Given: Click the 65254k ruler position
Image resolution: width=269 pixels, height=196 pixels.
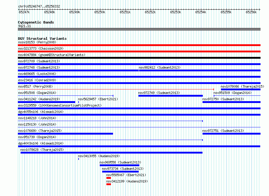Looking at the screenshot, I should (x=201, y=12).
